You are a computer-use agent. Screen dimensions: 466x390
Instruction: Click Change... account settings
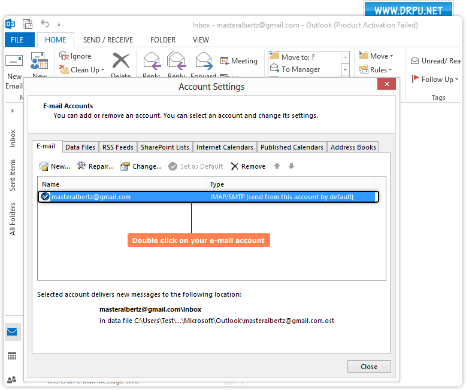[x=141, y=166]
